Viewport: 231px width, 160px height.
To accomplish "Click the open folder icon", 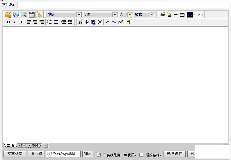I will click(8, 15).
